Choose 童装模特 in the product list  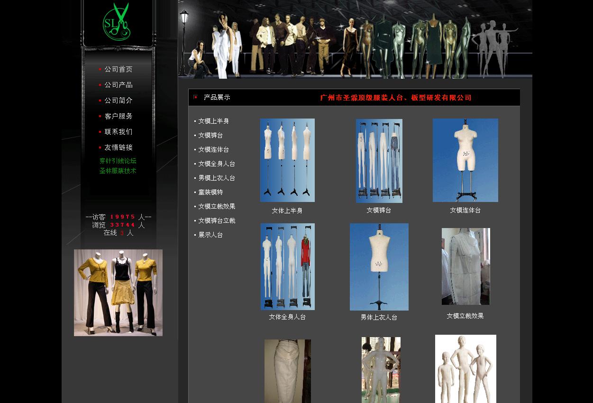click(210, 192)
